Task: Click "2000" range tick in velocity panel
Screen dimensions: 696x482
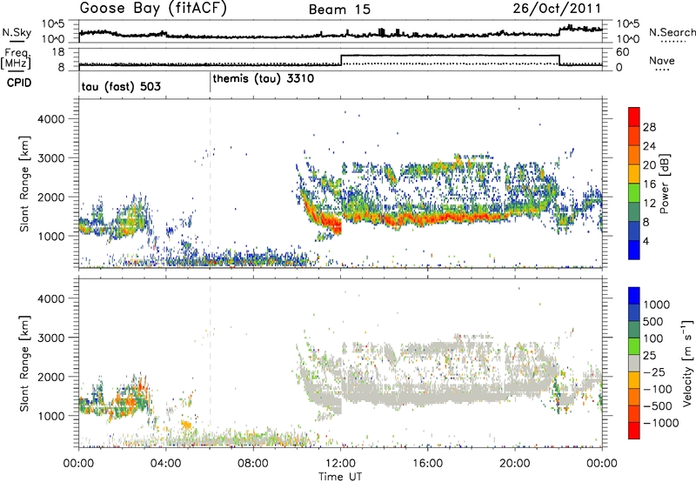Action: coord(51,377)
